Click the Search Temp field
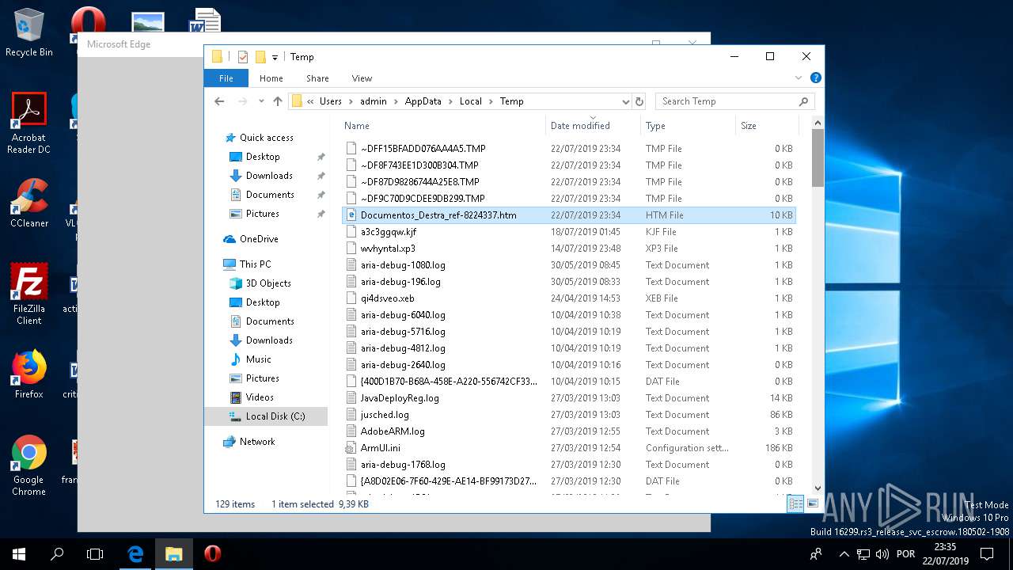This screenshot has height=570, width=1013. [734, 101]
